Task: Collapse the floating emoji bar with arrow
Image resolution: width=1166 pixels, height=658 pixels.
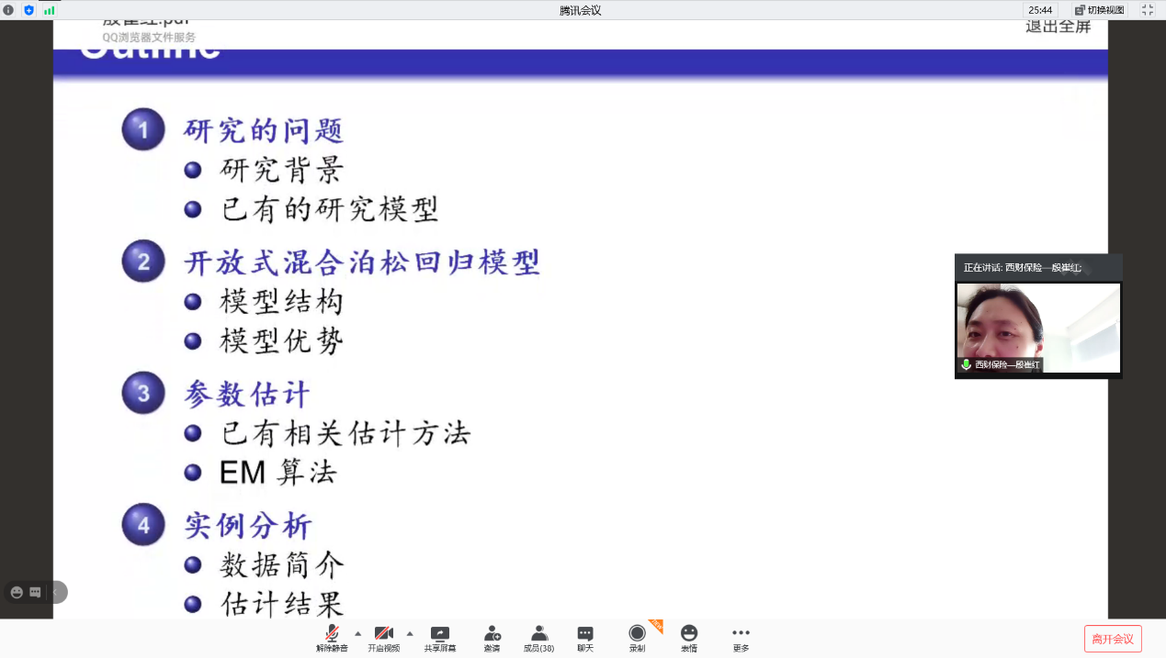Action: click(x=55, y=593)
